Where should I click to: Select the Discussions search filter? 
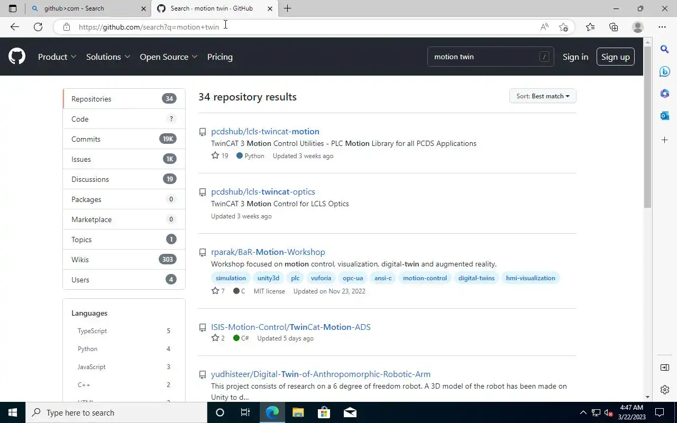[124, 179]
